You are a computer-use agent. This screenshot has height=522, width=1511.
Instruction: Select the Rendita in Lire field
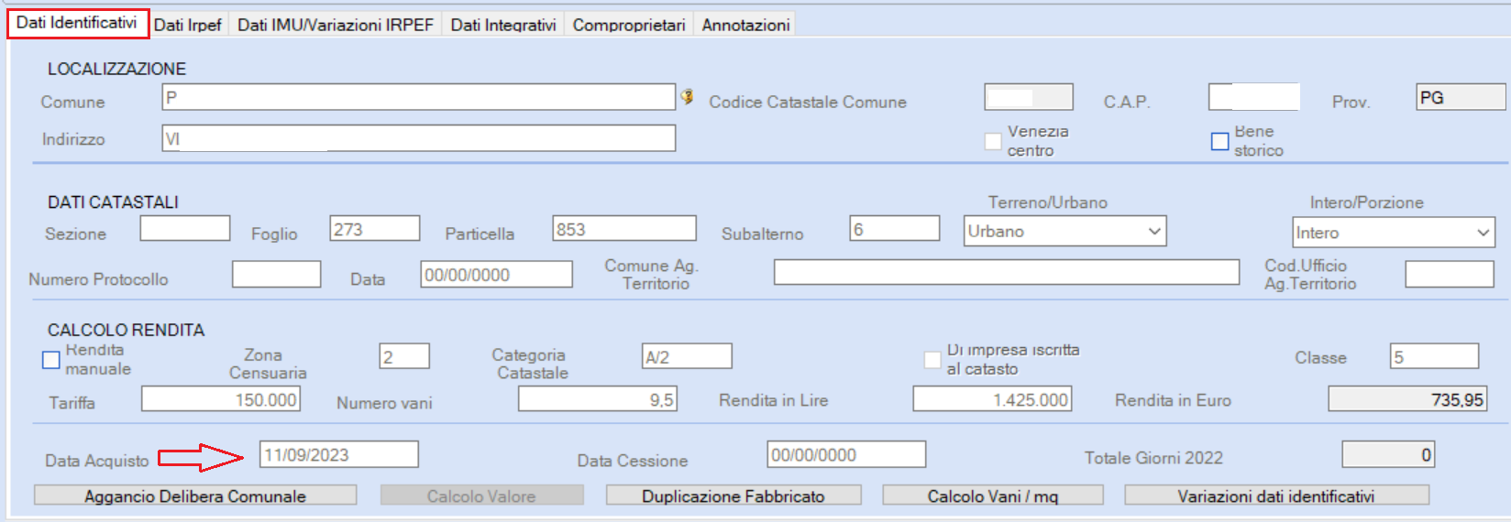pyautogui.click(x=992, y=399)
